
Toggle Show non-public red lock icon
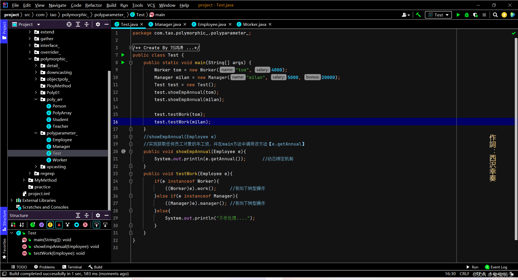click(59, 225)
